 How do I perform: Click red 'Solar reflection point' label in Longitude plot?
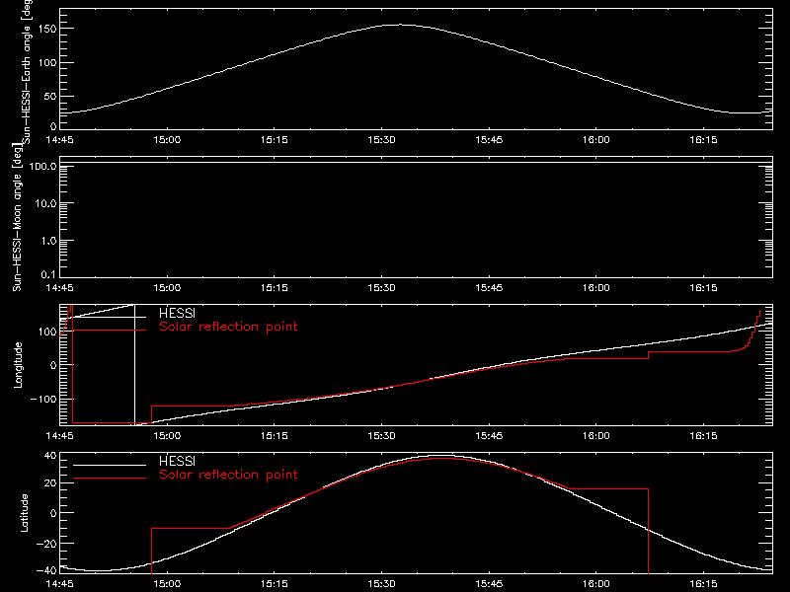[x=228, y=327]
